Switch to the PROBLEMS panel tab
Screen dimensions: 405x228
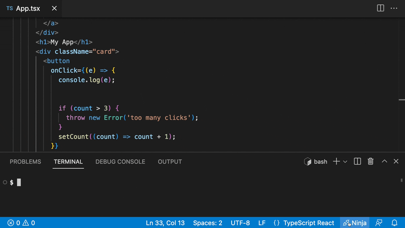tap(25, 162)
